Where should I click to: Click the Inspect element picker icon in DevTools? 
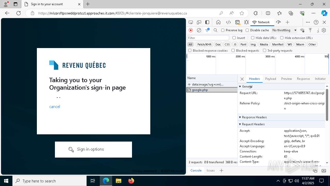[x=191, y=22]
